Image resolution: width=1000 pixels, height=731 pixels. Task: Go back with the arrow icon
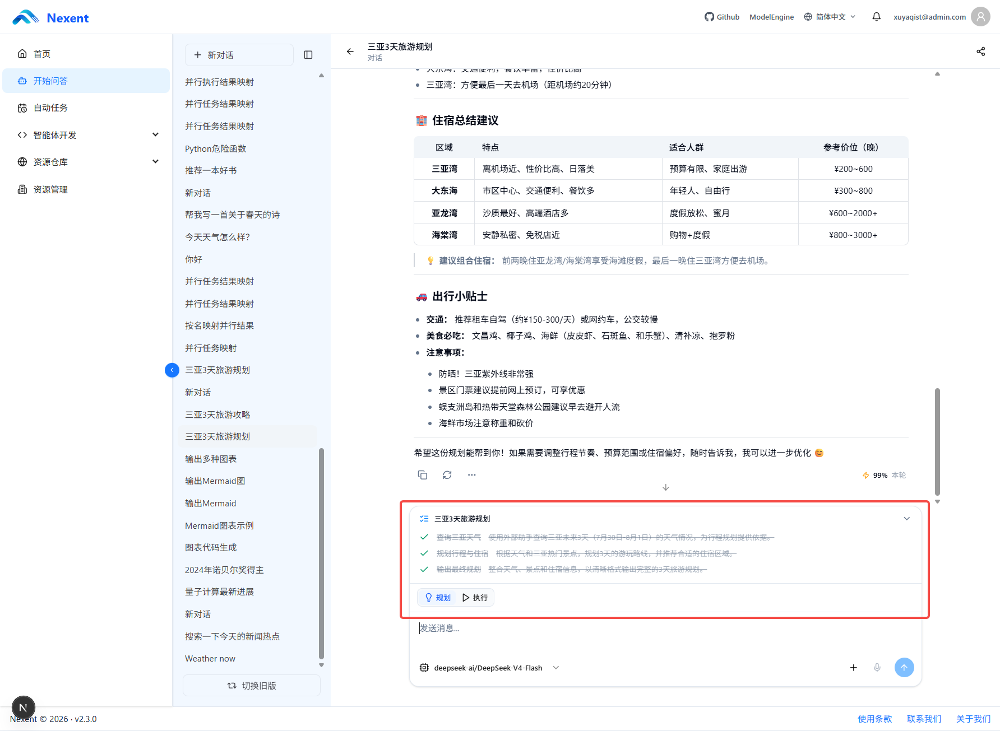pyautogui.click(x=350, y=52)
